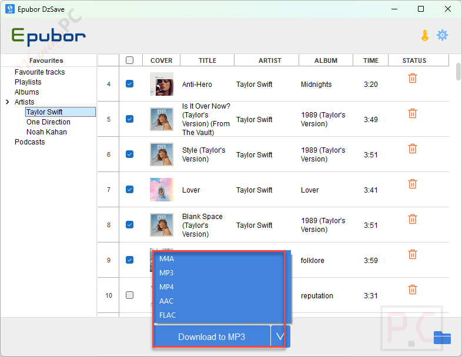Toggle the select-all checkbox in header
Screen dimensions: 462x357
(x=130, y=60)
